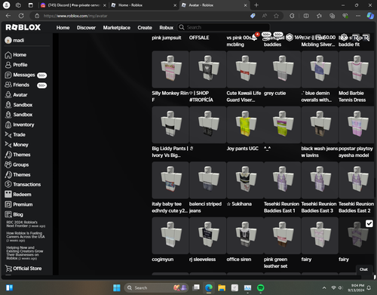Select the Joy pants UGC thumbnail

coord(245,124)
